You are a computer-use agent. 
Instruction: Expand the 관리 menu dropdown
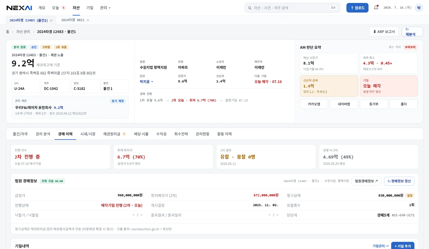point(105,8)
